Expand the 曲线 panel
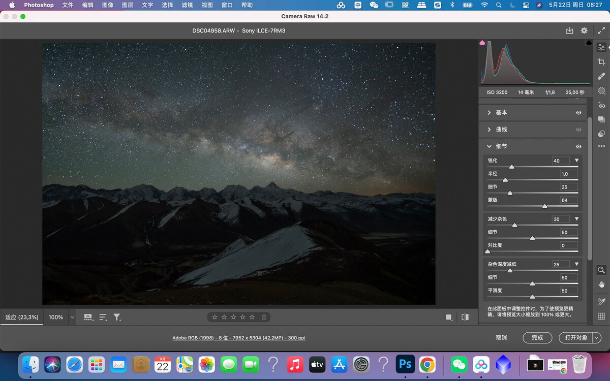The width and height of the screenshot is (610, 381). point(490,130)
